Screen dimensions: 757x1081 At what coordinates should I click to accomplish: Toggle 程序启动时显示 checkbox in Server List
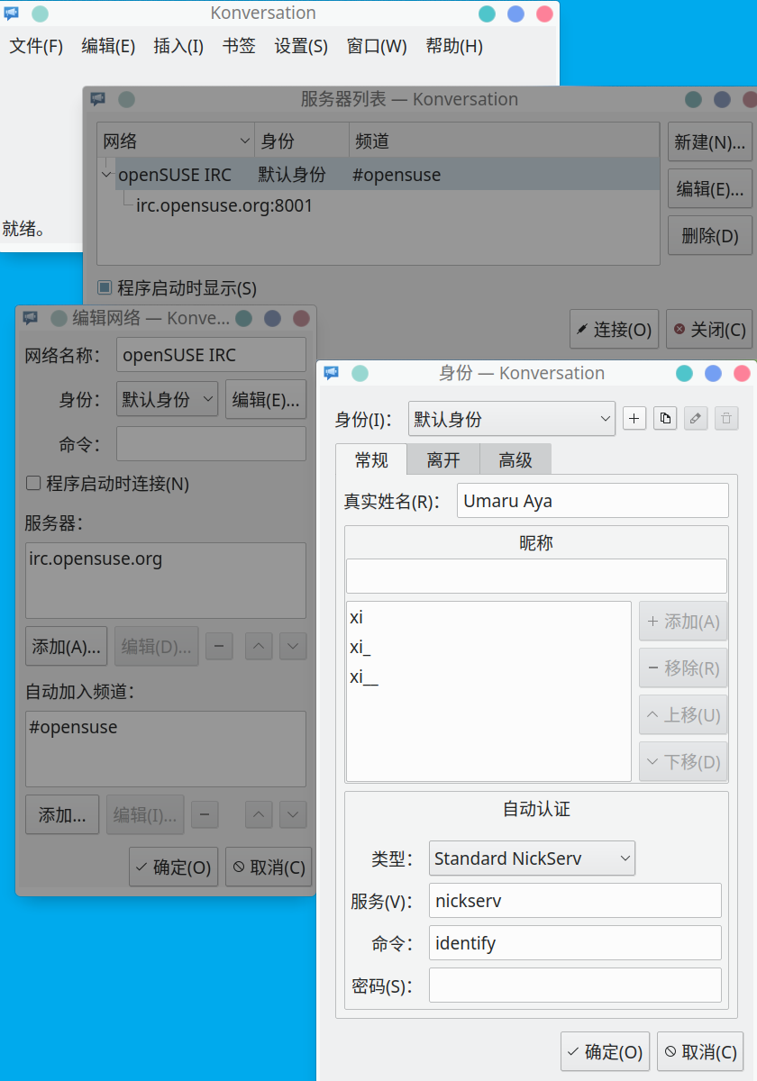(x=105, y=288)
